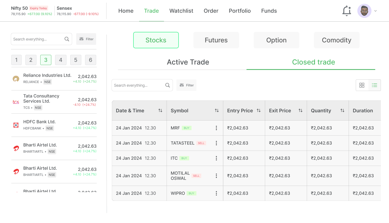This screenshot has height=223, width=389.
Task: Open the Funds menu
Action: 269,11
